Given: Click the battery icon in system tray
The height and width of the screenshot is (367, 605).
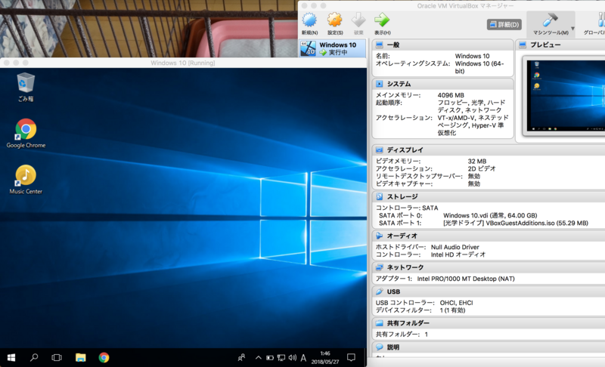Looking at the screenshot, I should click(270, 358).
